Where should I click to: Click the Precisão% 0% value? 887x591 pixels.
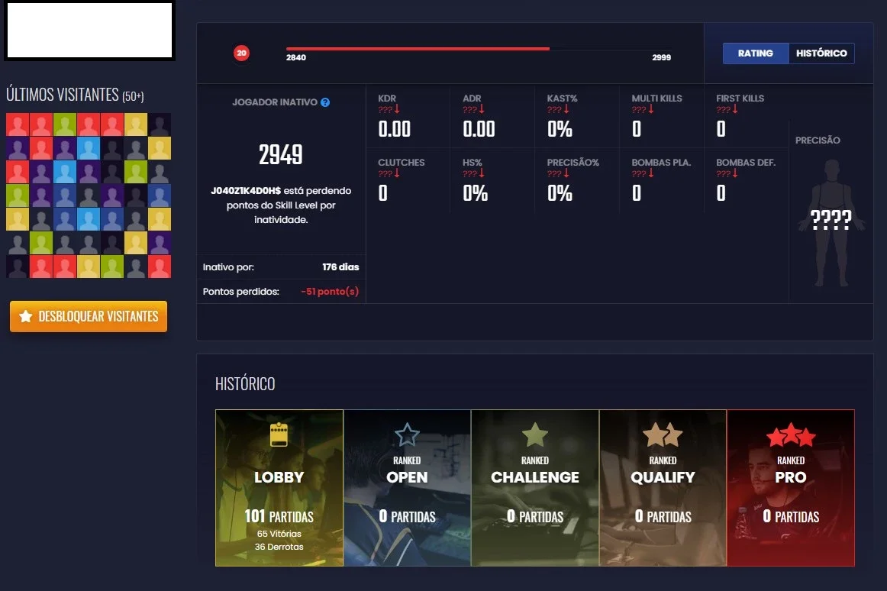[x=560, y=193]
